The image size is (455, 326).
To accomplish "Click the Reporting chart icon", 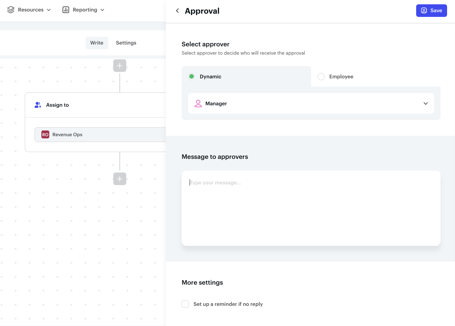I will point(66,10).
